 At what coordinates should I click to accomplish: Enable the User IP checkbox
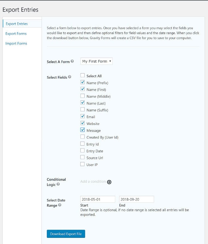pos(83,164)
